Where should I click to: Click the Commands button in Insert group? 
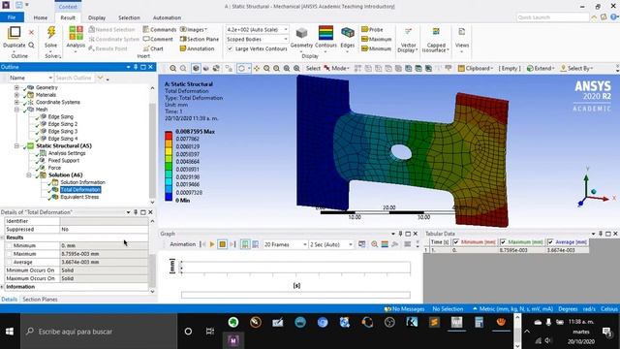tap(159, 30)
